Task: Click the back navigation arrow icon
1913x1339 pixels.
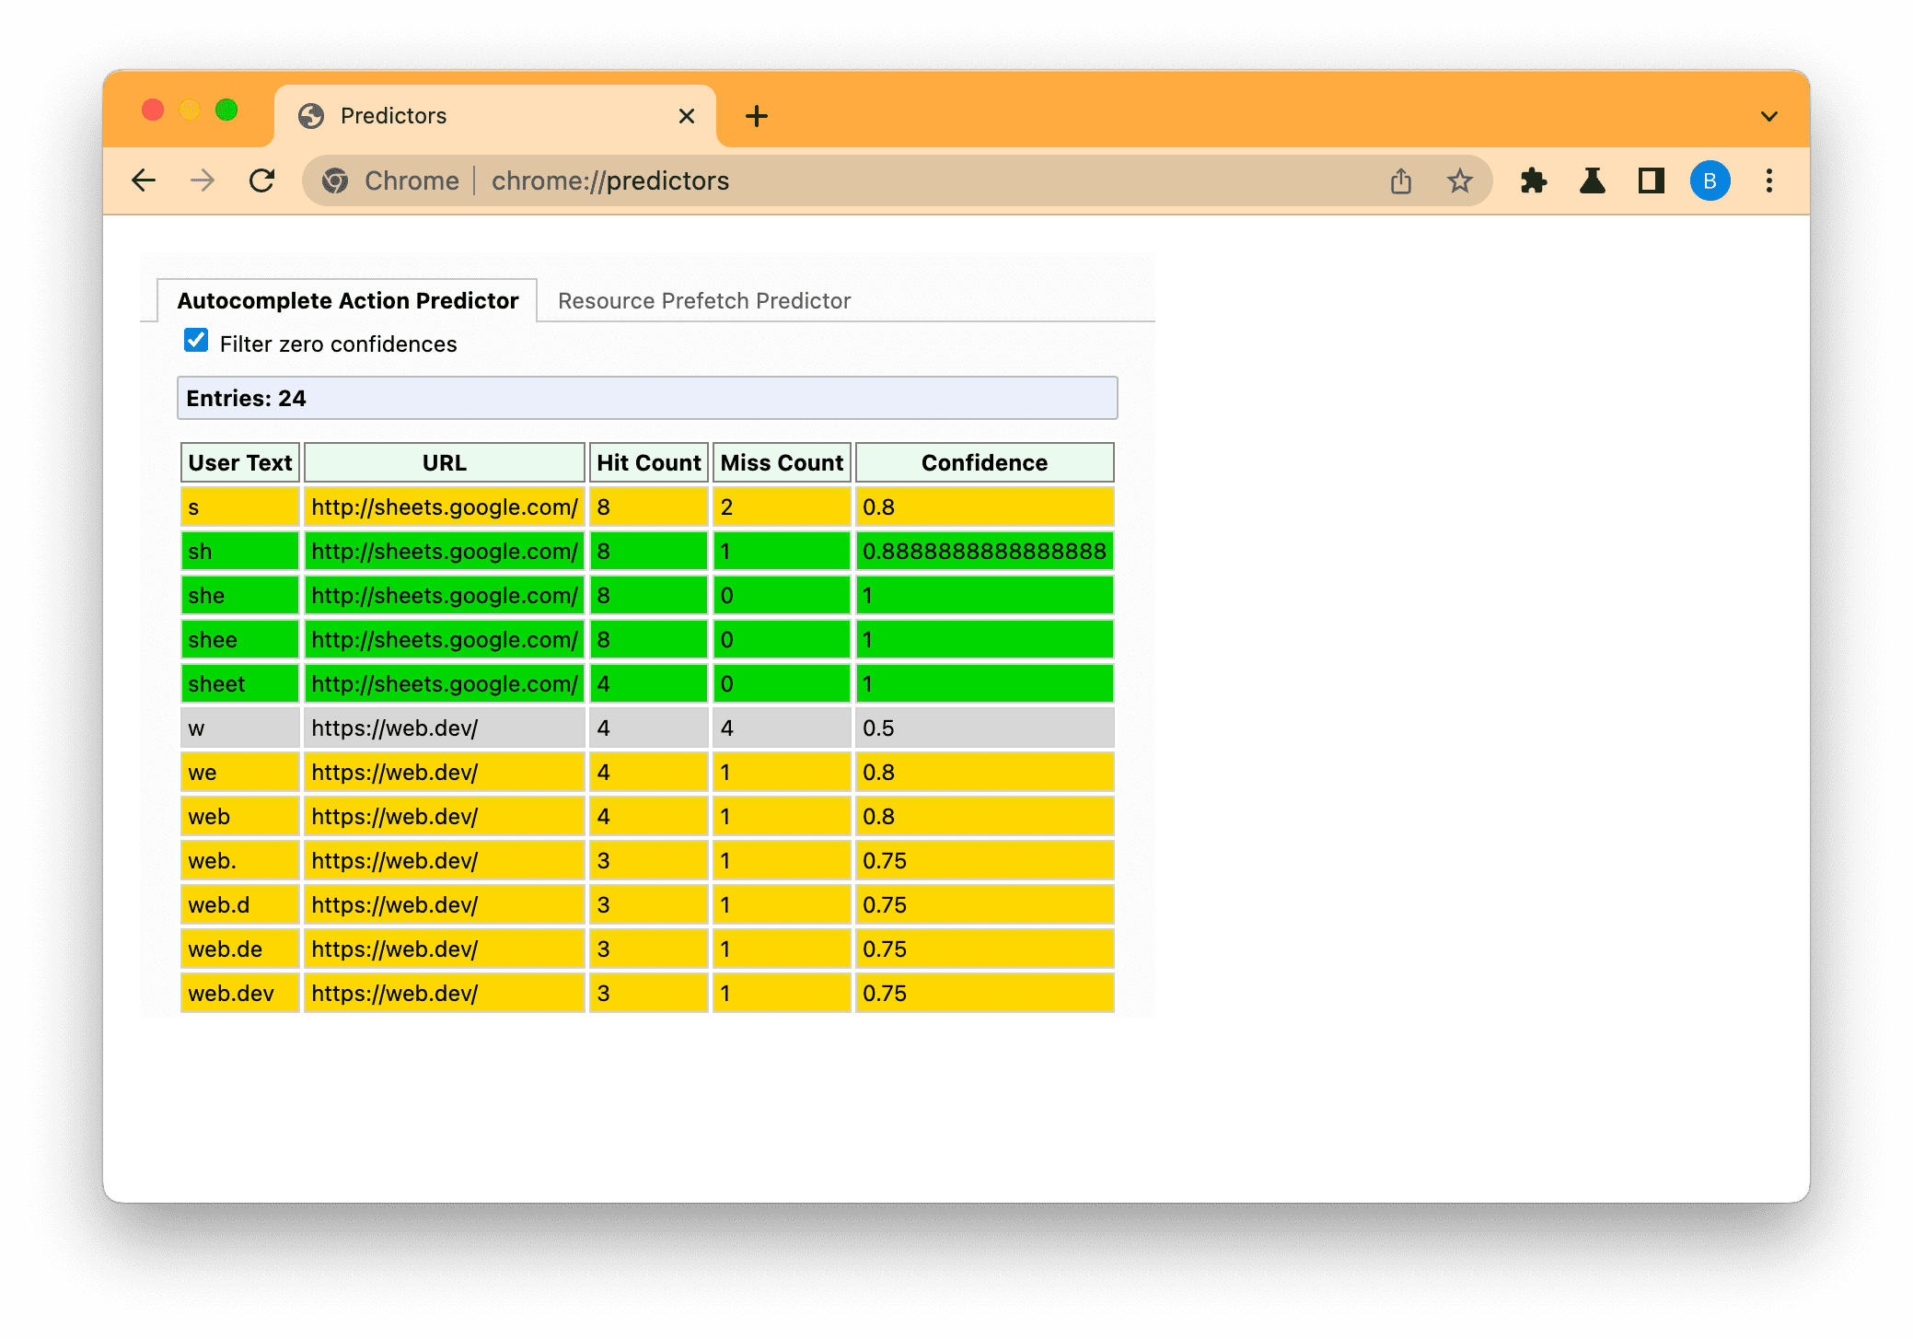Action: point(145,180)
